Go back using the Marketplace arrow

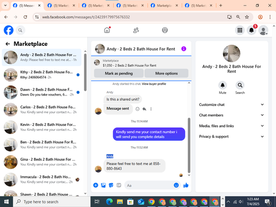pyautogui.click(x=8, y=44)
